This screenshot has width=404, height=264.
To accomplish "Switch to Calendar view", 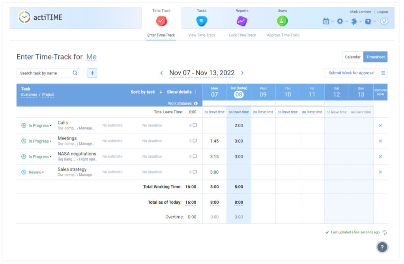I will click(x=352, y=57).
